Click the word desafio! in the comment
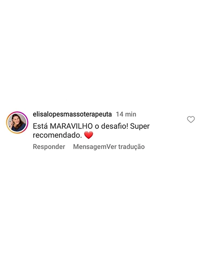Image resolution: width=206 pixels, height=255 pixels. tap(115, 126)
